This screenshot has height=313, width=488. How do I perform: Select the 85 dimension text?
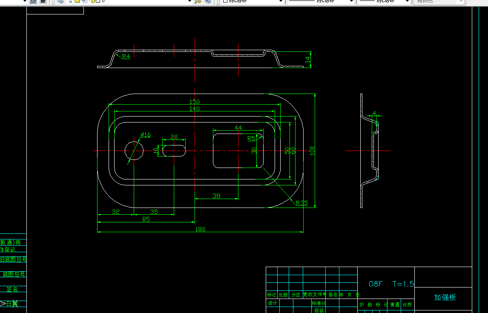pos(146,219)
